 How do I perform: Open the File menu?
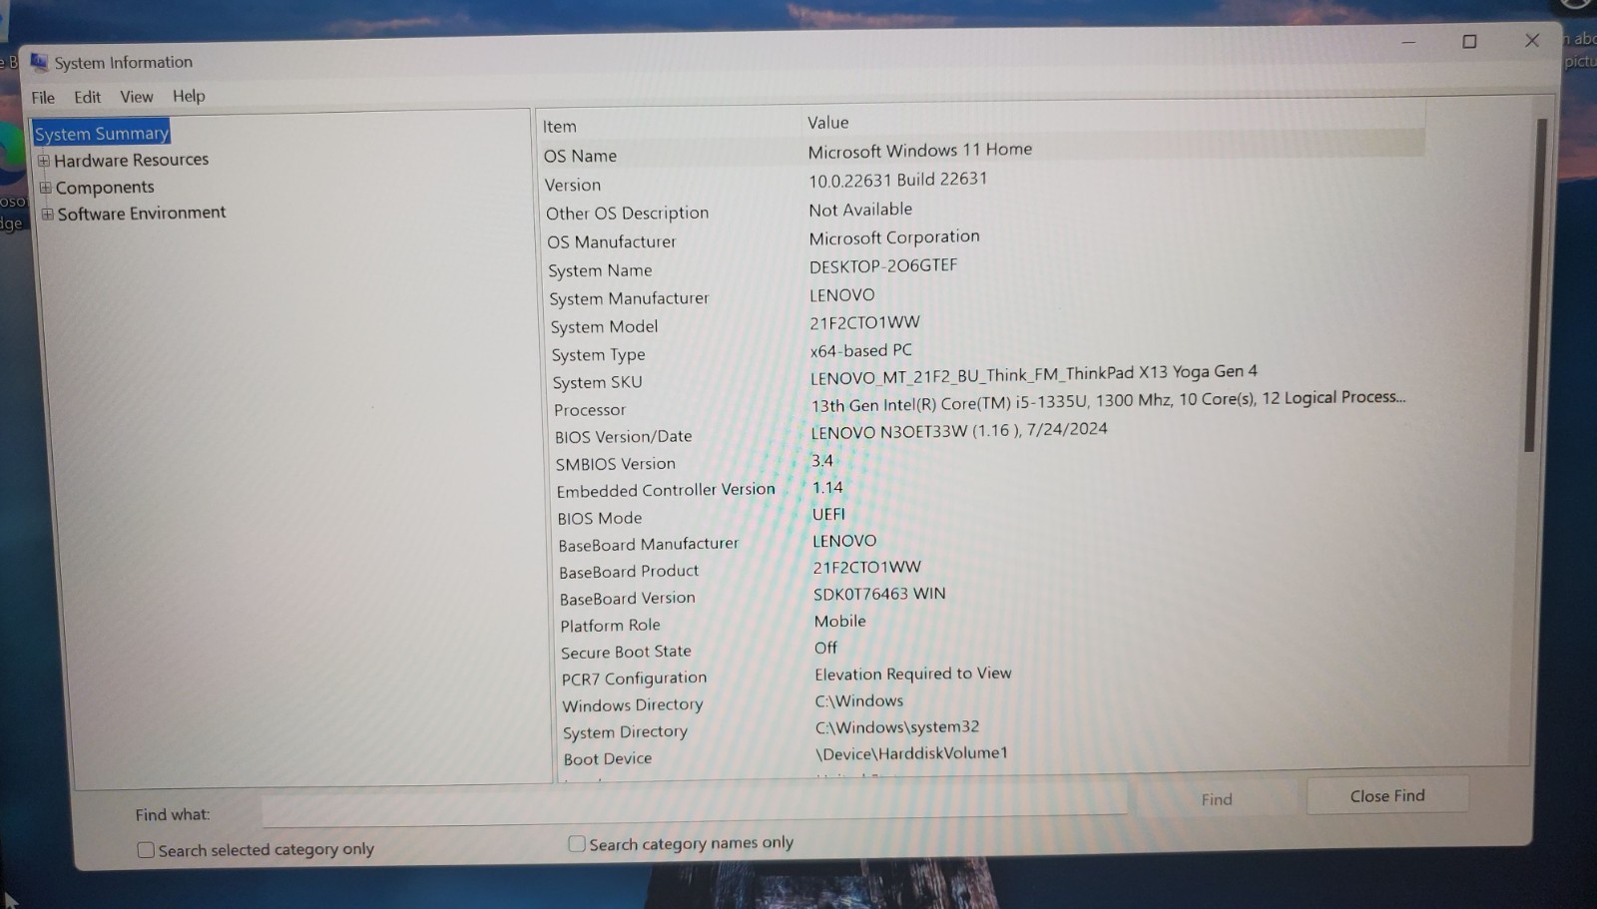pyautogui.click(x=43, y=98)
